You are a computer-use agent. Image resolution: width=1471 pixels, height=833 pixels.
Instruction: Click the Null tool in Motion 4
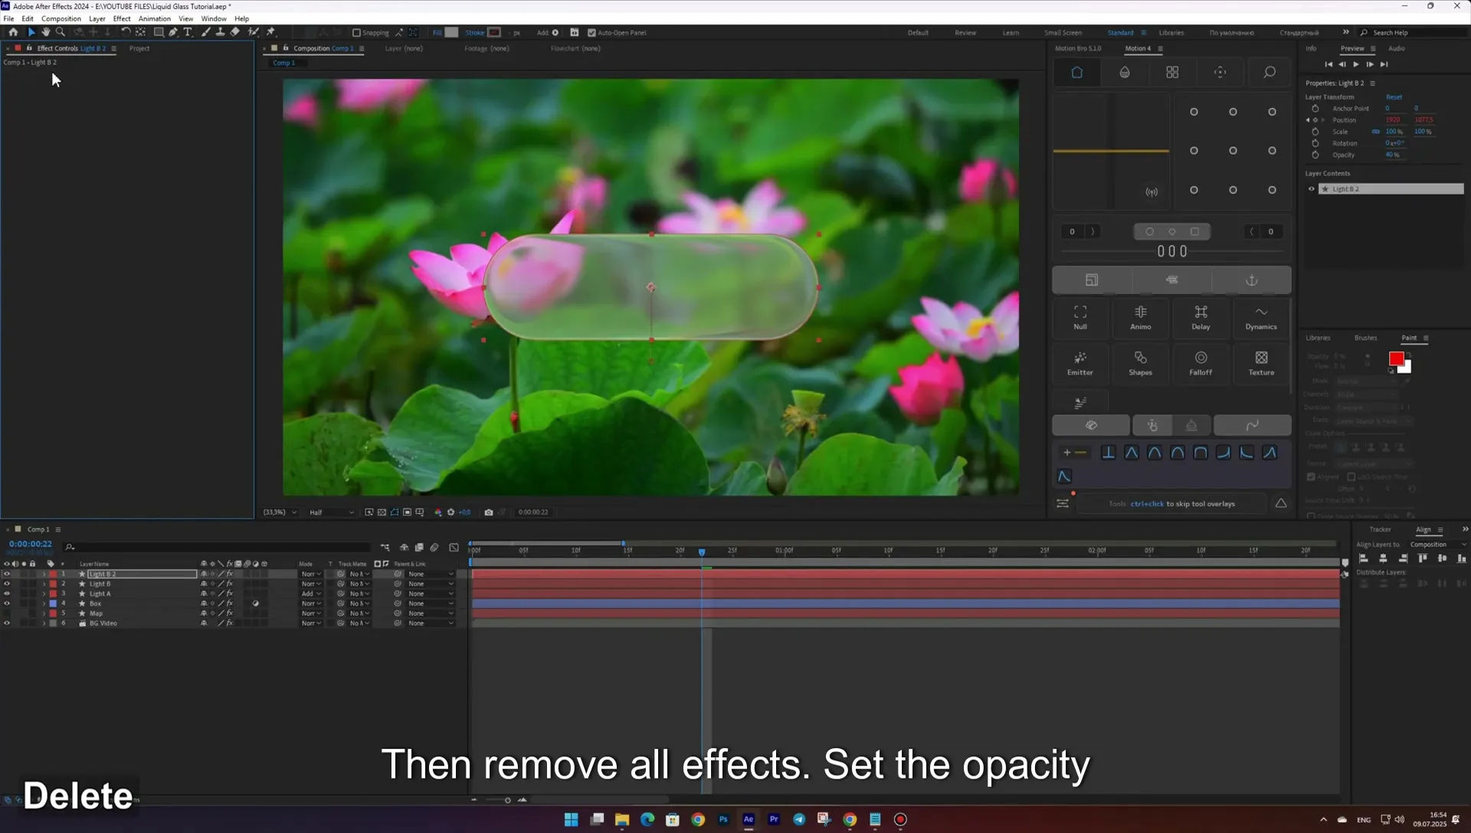pos(1080,317)
